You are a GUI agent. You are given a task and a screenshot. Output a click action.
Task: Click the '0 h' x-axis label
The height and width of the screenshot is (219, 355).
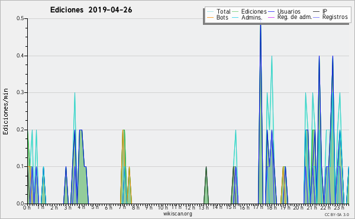pyautogui.click(x=27, y=207)
